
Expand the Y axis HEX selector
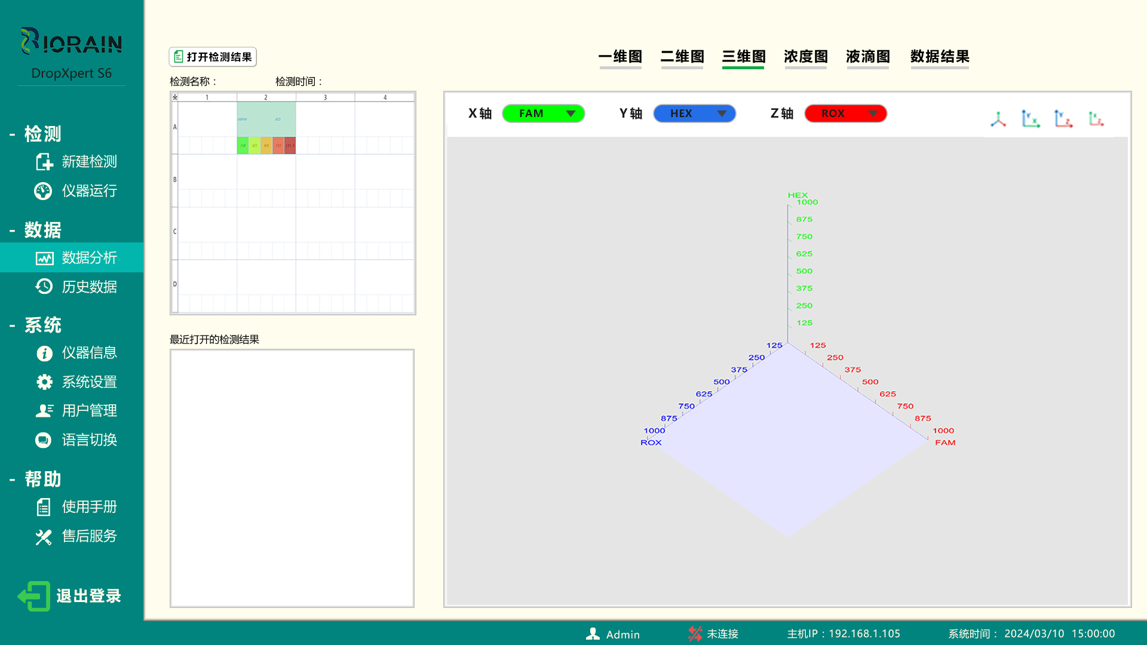pyautogui.click(x=694, y=113)
